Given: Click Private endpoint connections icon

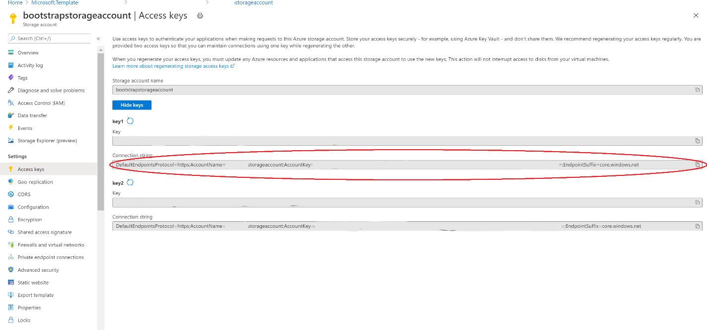Looking at the screenshot, I should (x=11, y=257).
